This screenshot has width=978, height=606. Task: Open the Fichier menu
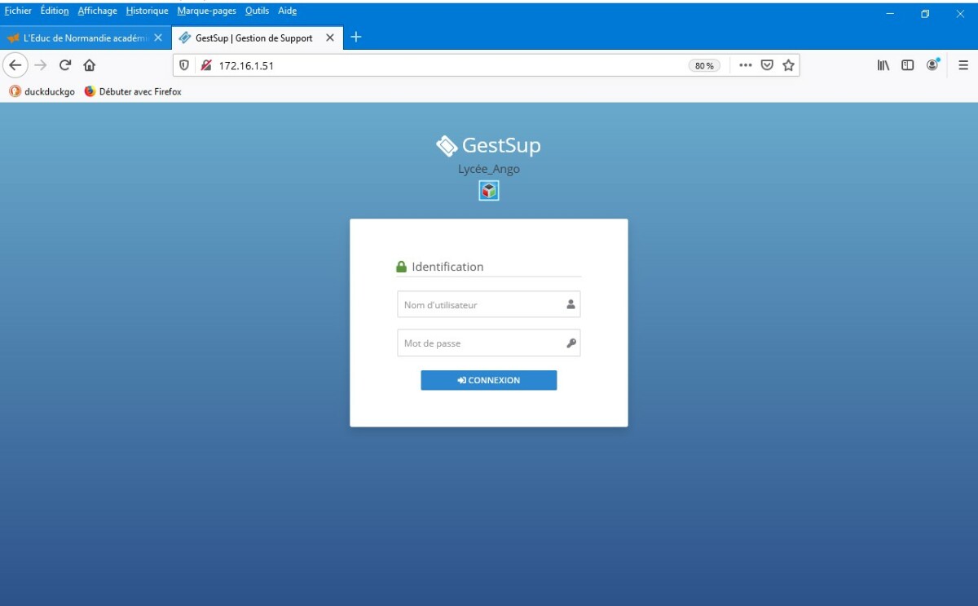click(18, 11)
